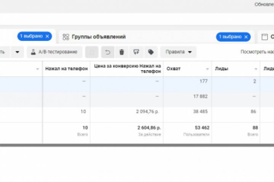Click the ad tab icon at right edge
Image resolution: width=274 pixels, height=182 pixels.
point(264,37)
